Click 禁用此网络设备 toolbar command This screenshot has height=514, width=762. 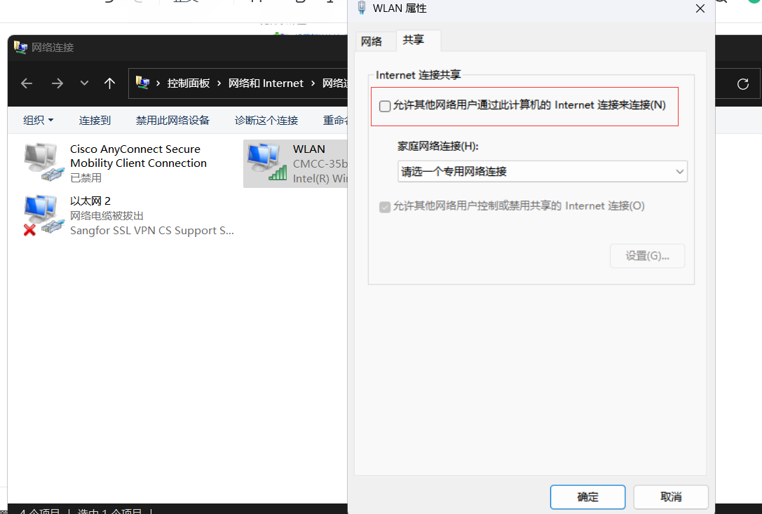coord(172,120)
